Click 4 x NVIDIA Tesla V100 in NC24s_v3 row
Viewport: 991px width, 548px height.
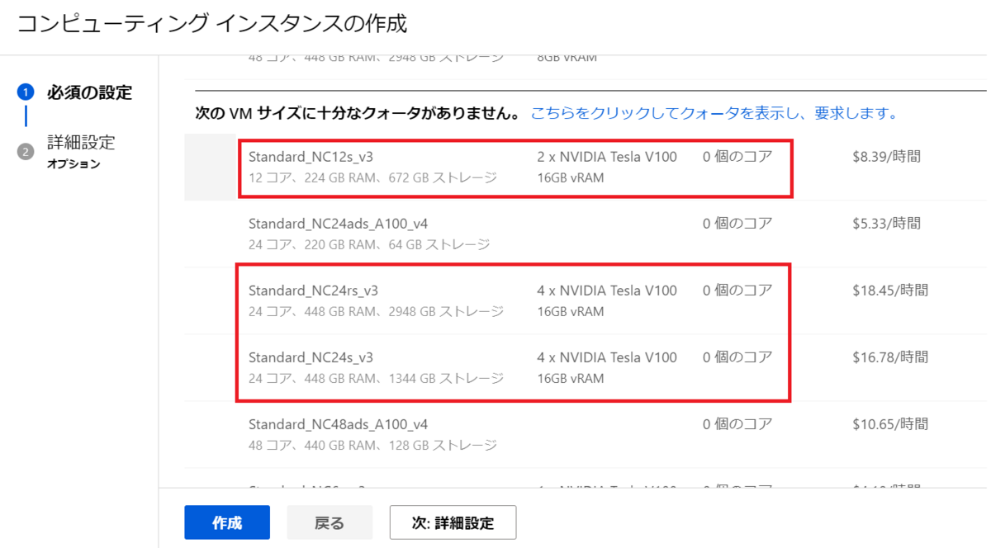click(x=607, y=357)
